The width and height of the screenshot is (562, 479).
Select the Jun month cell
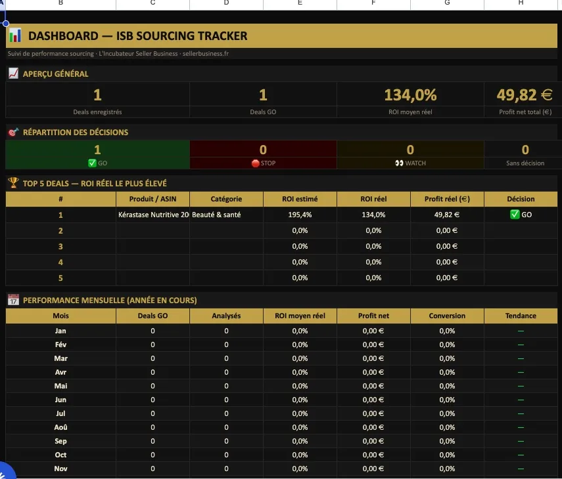(x=60, y=400)
